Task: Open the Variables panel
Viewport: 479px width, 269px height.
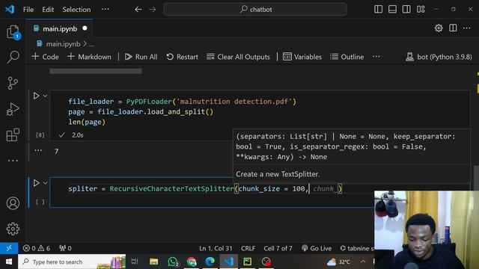Action: point(302,57)
